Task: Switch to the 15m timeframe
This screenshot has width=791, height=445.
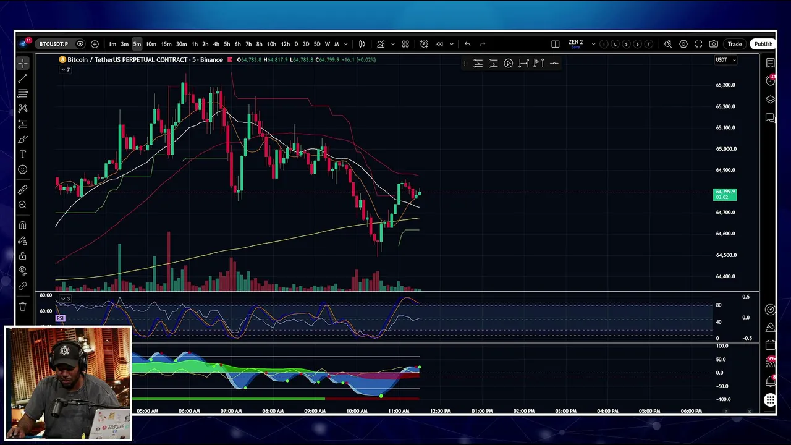Action: (166, 44)
